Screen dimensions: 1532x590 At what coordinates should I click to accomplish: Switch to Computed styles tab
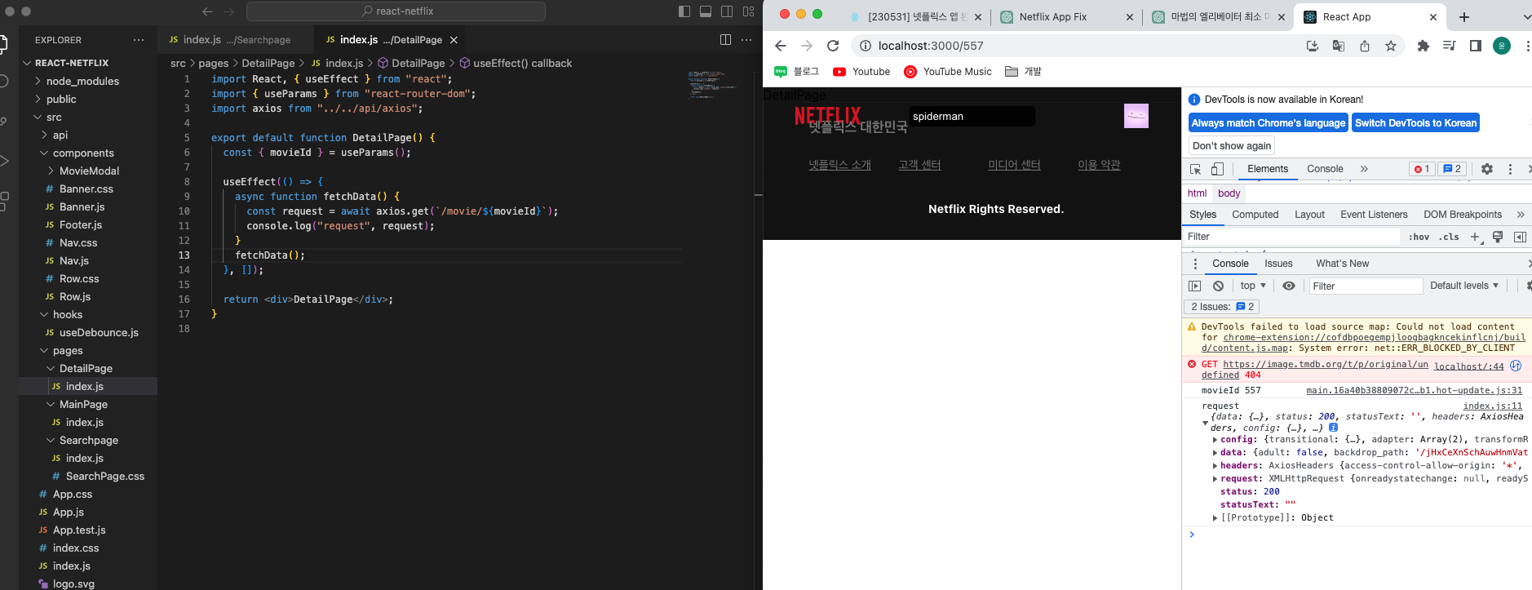pyautogui.click(x=1255, y=215)
